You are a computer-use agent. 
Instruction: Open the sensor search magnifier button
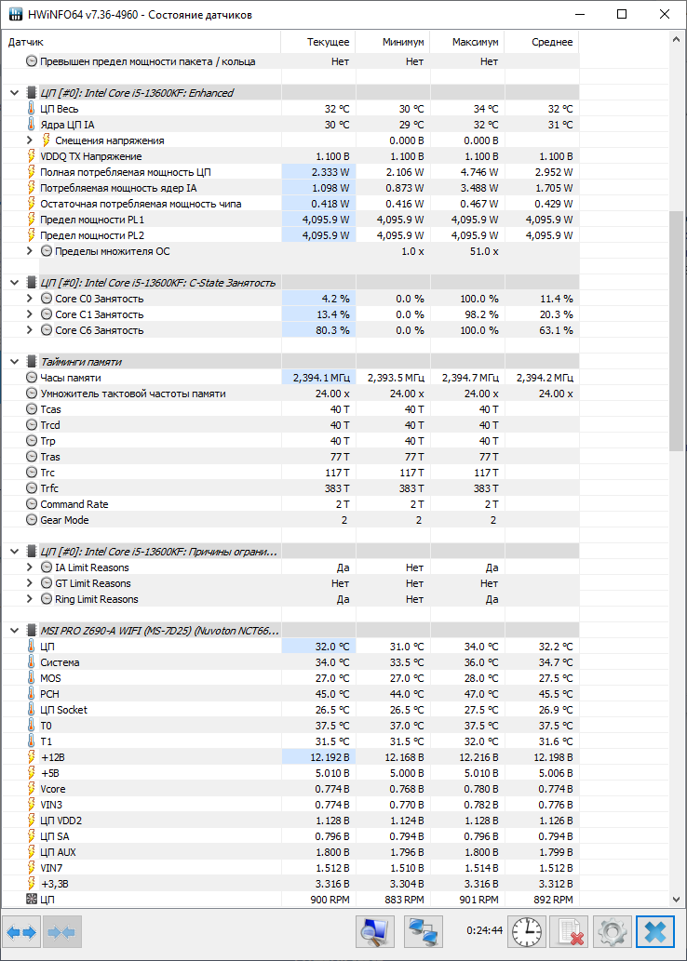375,932
